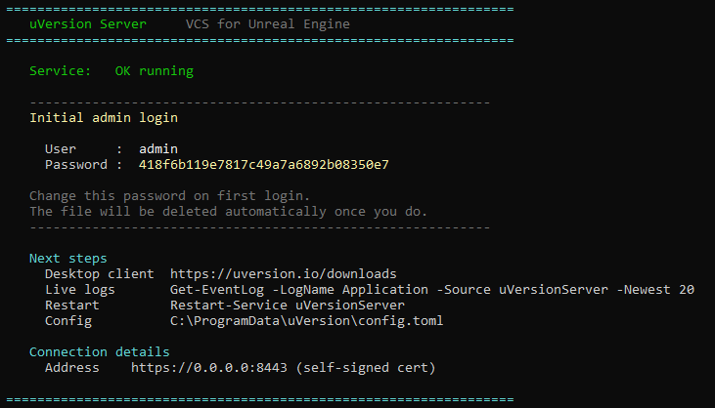Click the Address label
Image resolution: width=715 pixels, height=408 pixels.
72,368
